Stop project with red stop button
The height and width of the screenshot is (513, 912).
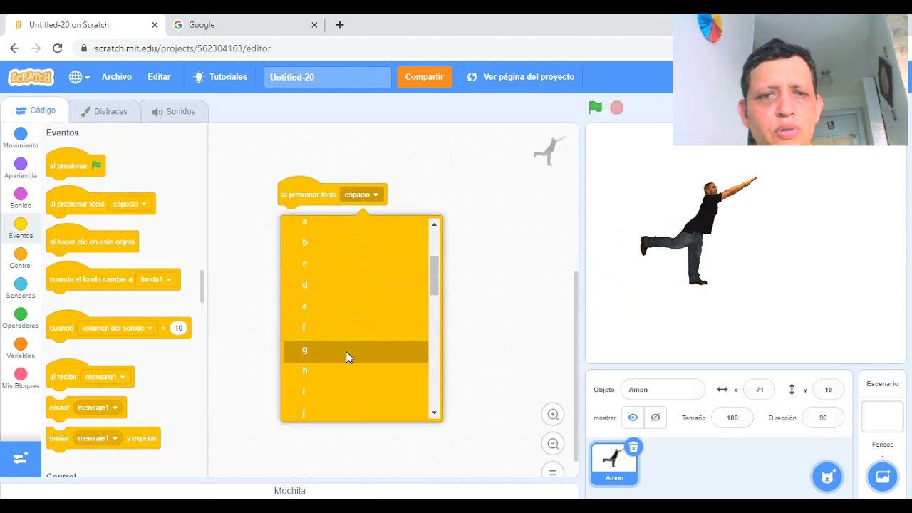click(617, 108)
